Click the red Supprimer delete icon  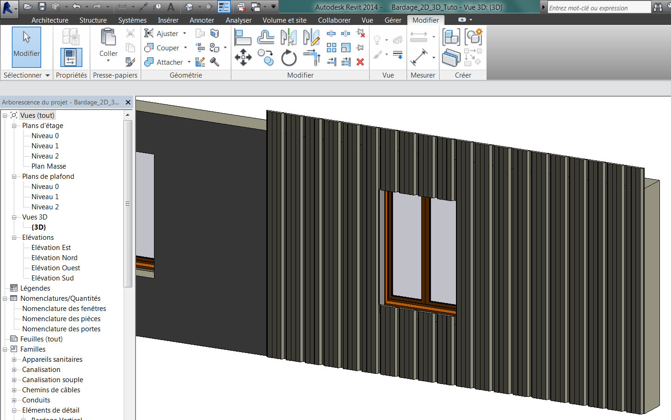[359, 61]
